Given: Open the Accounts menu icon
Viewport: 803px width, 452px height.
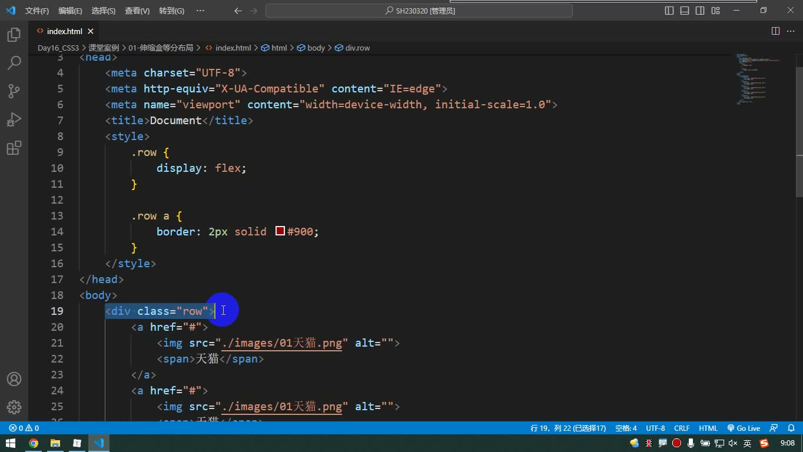Looking at the screenshot, I should coord(14,379).
